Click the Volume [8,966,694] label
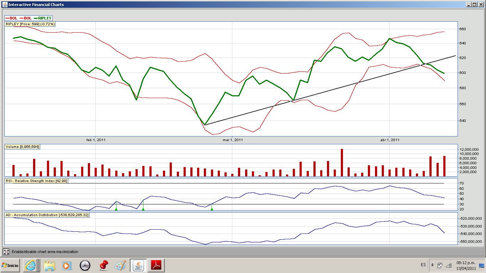 22,146
